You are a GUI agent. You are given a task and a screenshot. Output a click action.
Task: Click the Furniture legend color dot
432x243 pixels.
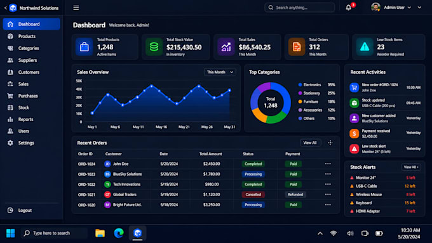(300, 102)
